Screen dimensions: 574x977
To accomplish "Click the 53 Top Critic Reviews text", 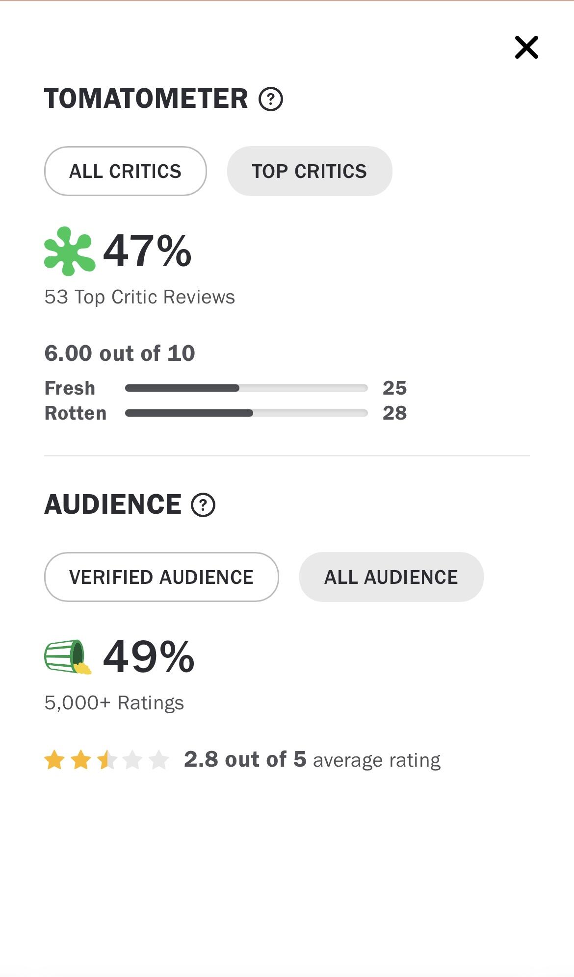I will (140, 297).
